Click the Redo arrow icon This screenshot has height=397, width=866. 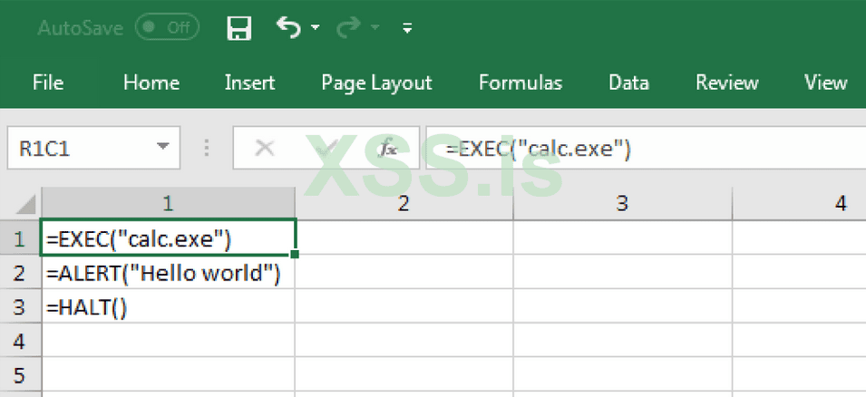[x=347, y=28]
